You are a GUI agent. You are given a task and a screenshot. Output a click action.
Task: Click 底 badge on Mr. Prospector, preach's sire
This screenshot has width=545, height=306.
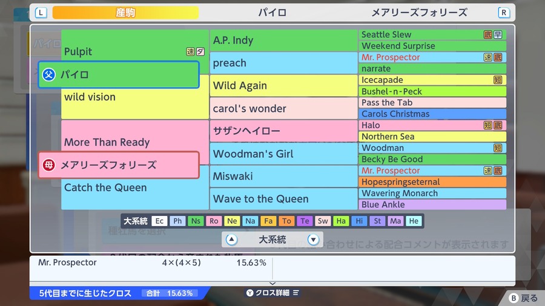[x=498, y=57]
